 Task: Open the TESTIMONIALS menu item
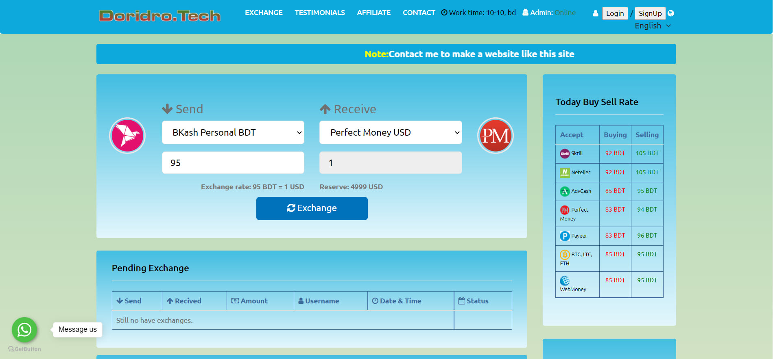[320, 13]
